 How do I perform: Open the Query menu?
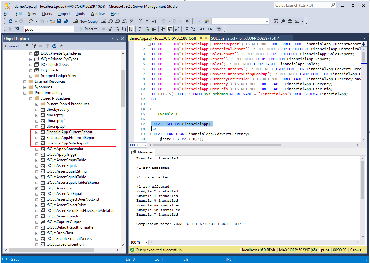[47, 14]
